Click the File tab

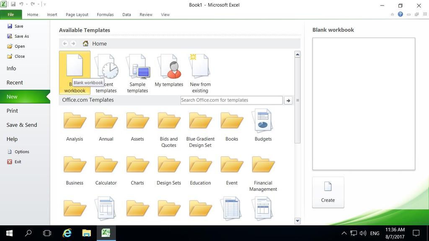tap(10, 15)
